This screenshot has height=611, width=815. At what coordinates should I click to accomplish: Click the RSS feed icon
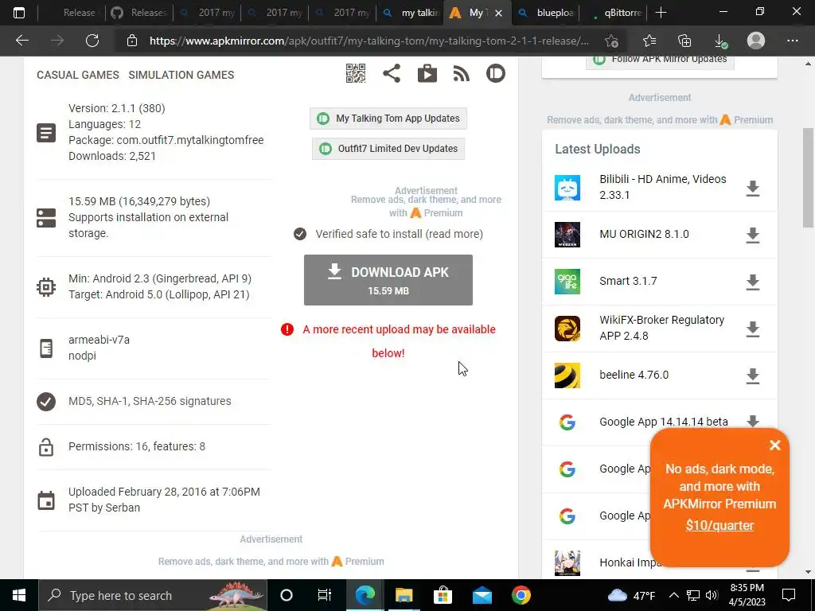click(x=461, y=73)
